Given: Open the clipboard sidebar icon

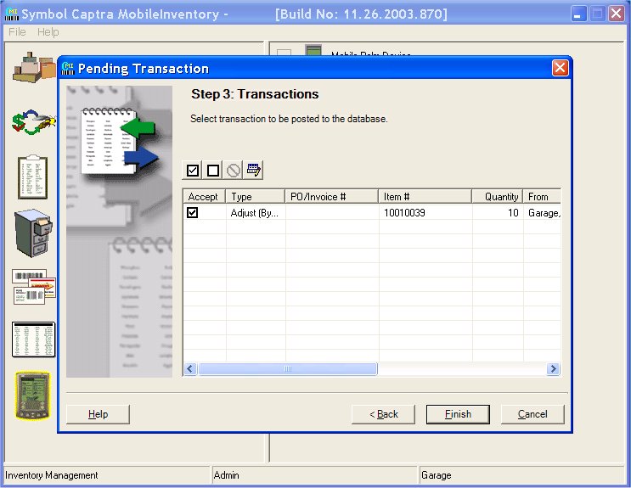Looking at the screenshot, I should pos(32,177).
